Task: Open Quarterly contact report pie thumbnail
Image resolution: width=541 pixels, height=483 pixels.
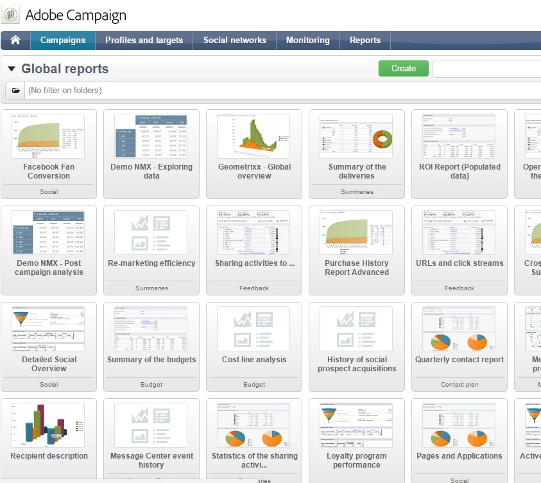Action: 459,329
